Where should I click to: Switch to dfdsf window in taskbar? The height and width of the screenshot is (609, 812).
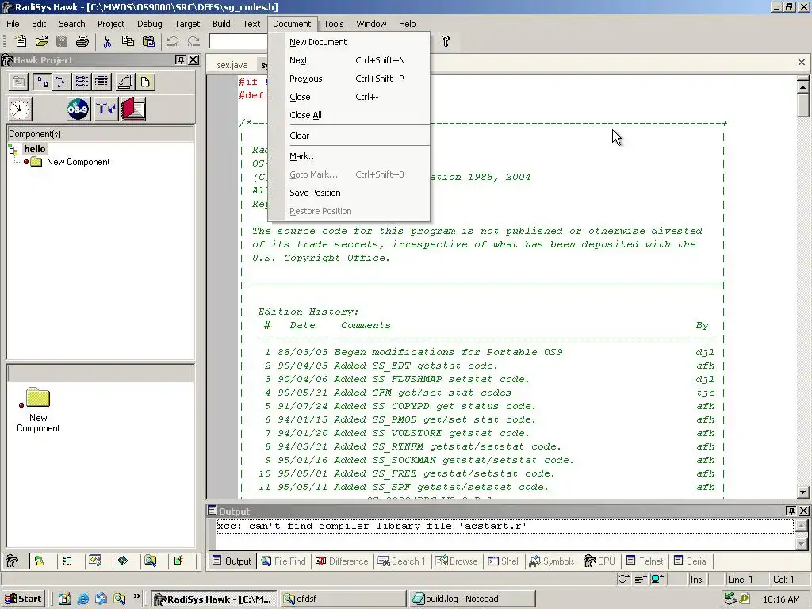pos(343,599)
